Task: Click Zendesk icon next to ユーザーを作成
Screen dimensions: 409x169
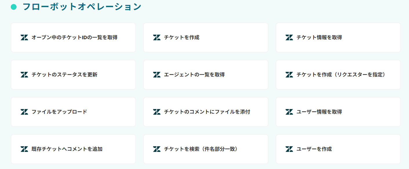Action: click(289, 149)
